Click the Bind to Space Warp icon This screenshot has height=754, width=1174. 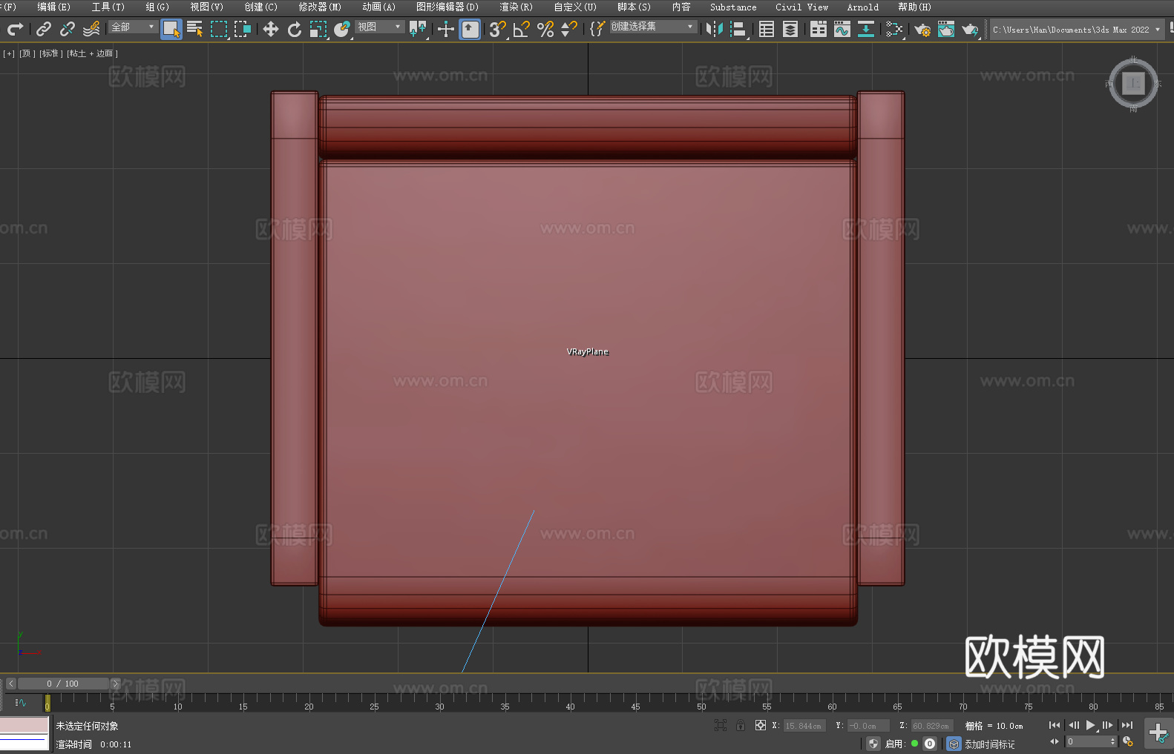(x=91, y=30)
